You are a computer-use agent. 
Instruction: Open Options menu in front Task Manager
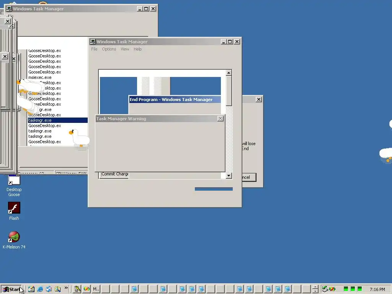coord(109,49)
